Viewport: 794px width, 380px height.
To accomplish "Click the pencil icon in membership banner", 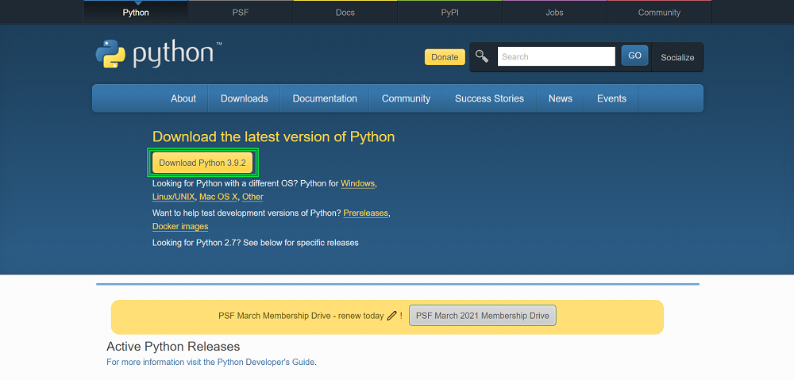I will (391, 316).
